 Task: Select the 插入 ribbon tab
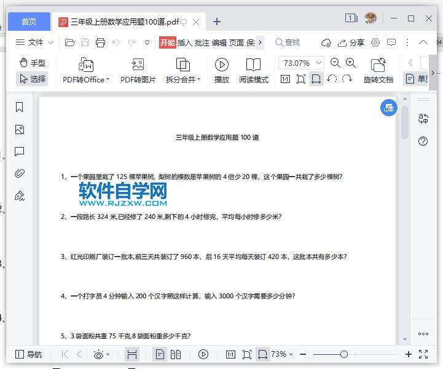point(184,42)
